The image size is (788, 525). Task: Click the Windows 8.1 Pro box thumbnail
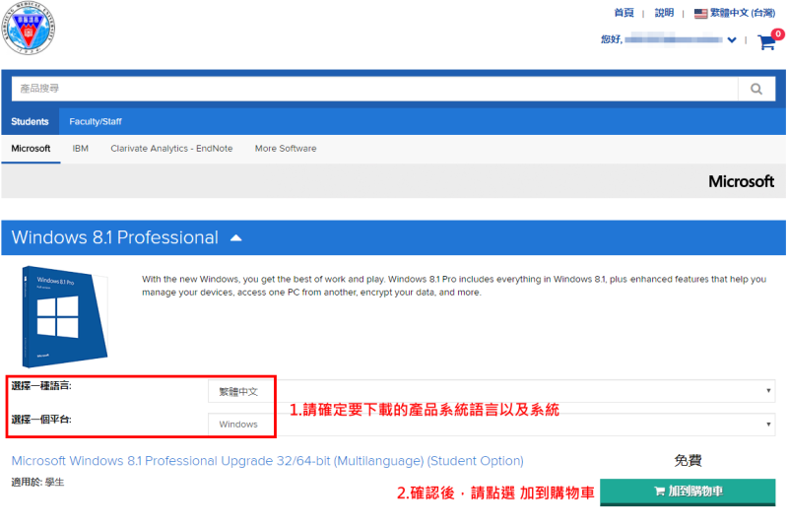(x=64, y=316)
